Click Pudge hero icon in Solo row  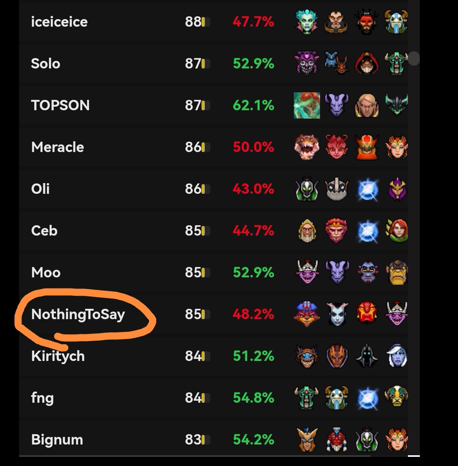coord(367,63)
